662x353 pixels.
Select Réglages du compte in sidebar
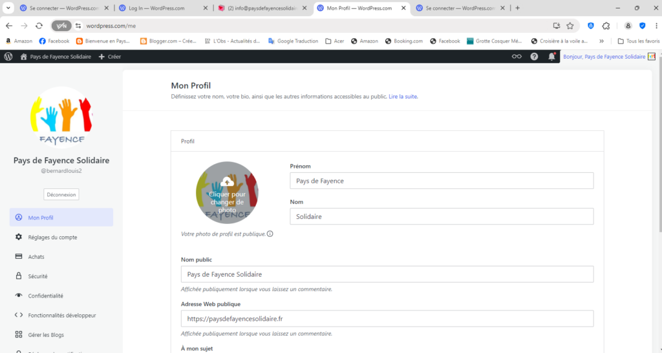click(52, 237)
